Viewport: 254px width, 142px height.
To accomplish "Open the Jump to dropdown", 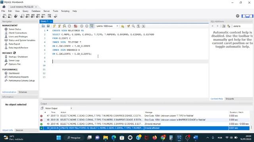I will click(x=242, y=26).
